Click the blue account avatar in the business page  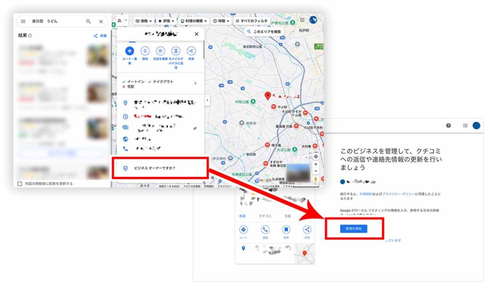476,125
